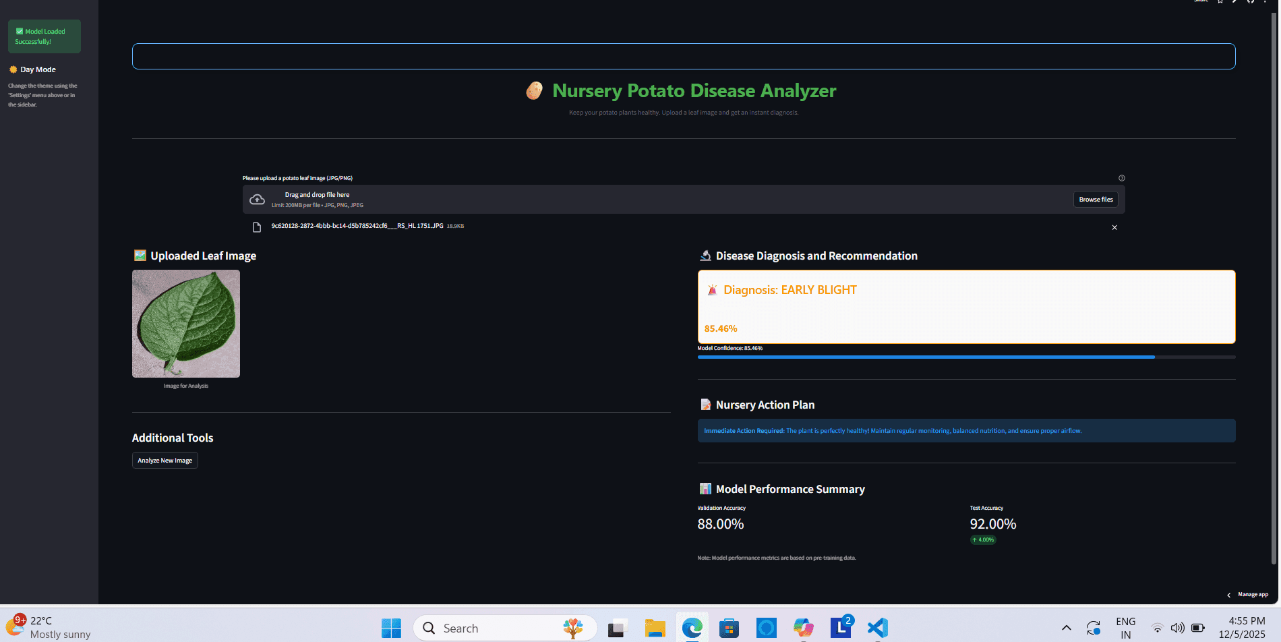
Task: Click the Model Confidence progress bar
Action: [x=966, y=357]
